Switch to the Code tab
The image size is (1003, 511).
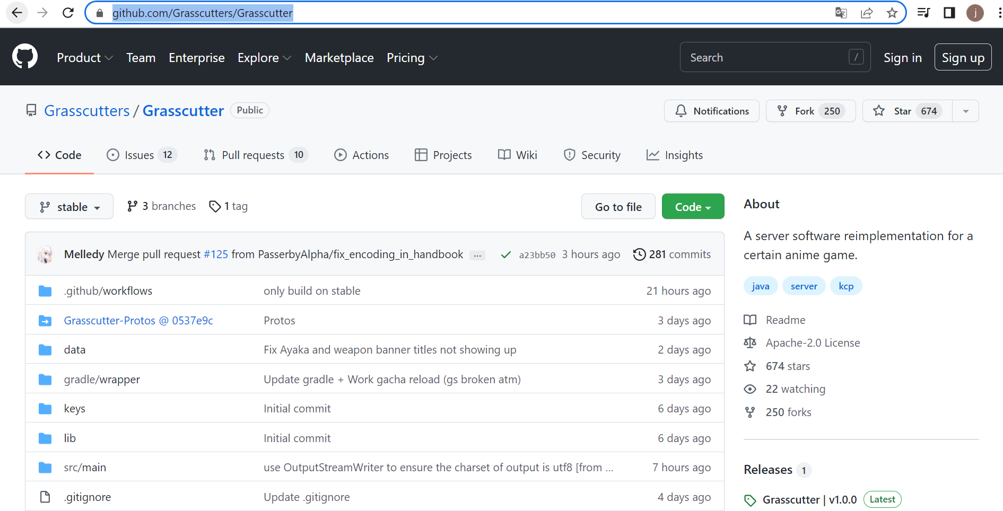point(59,155)
